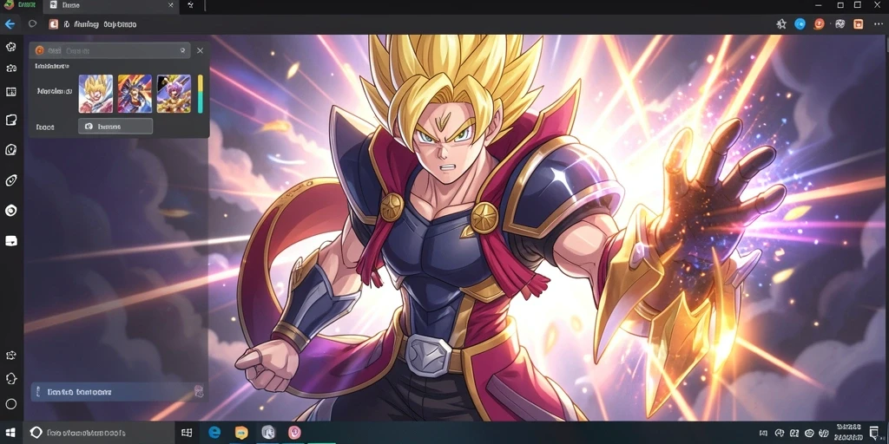Click the grid icon in left sidebar
The image size is (889, 444).
[10, 92]
